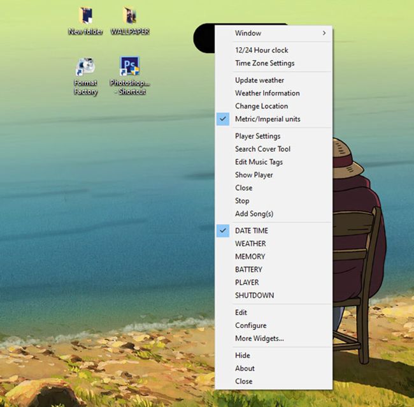The image size is (414, 407).
Task: Select the WALLPAPER folder icon
Action: tap(130, 21)
